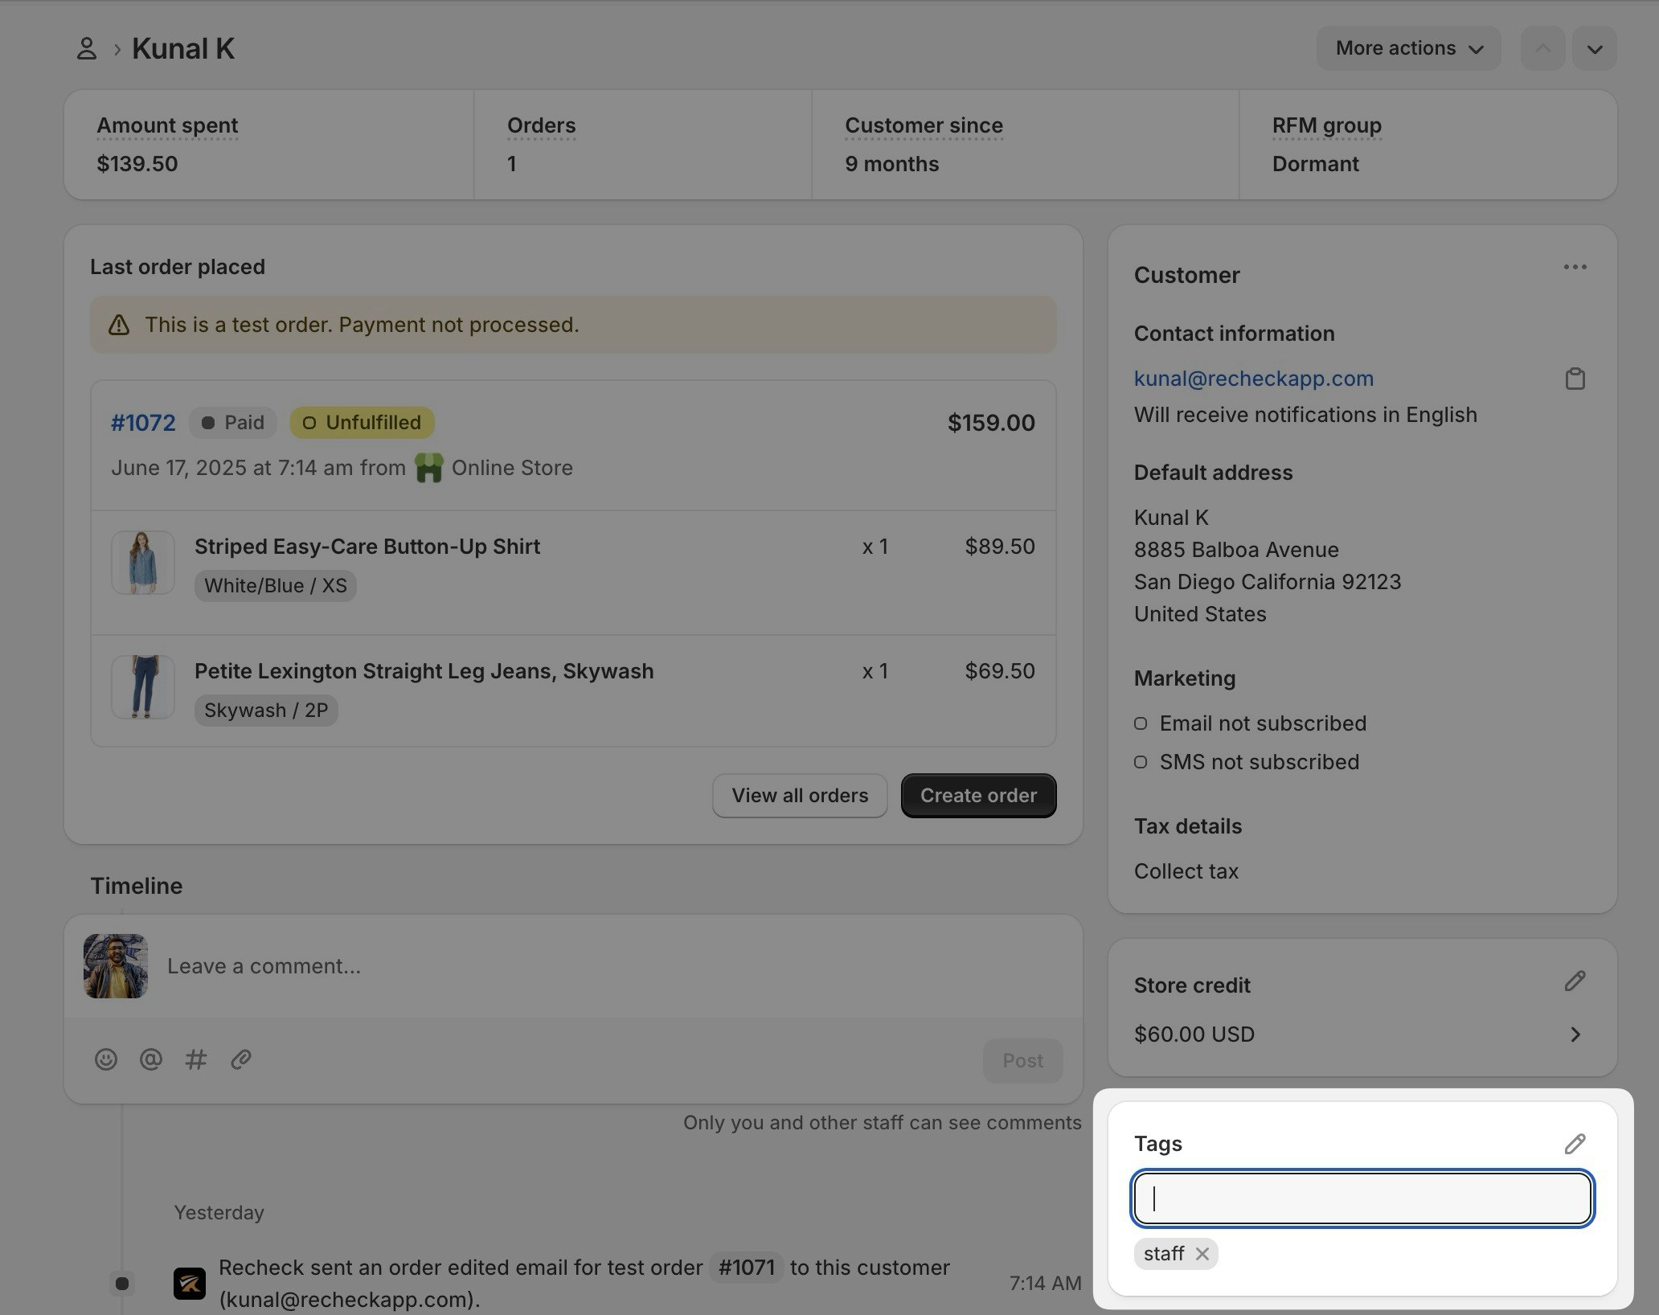The height and width of the screenshot is (1315, 1659).
Task: Click the View all orders button
Action: [x=799, y=795]
